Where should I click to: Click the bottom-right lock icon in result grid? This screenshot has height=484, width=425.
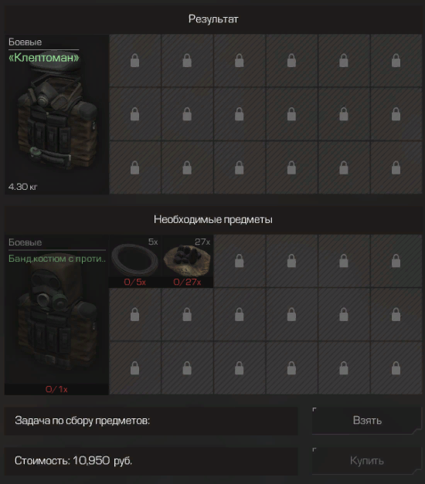click(x=396, y=168)
